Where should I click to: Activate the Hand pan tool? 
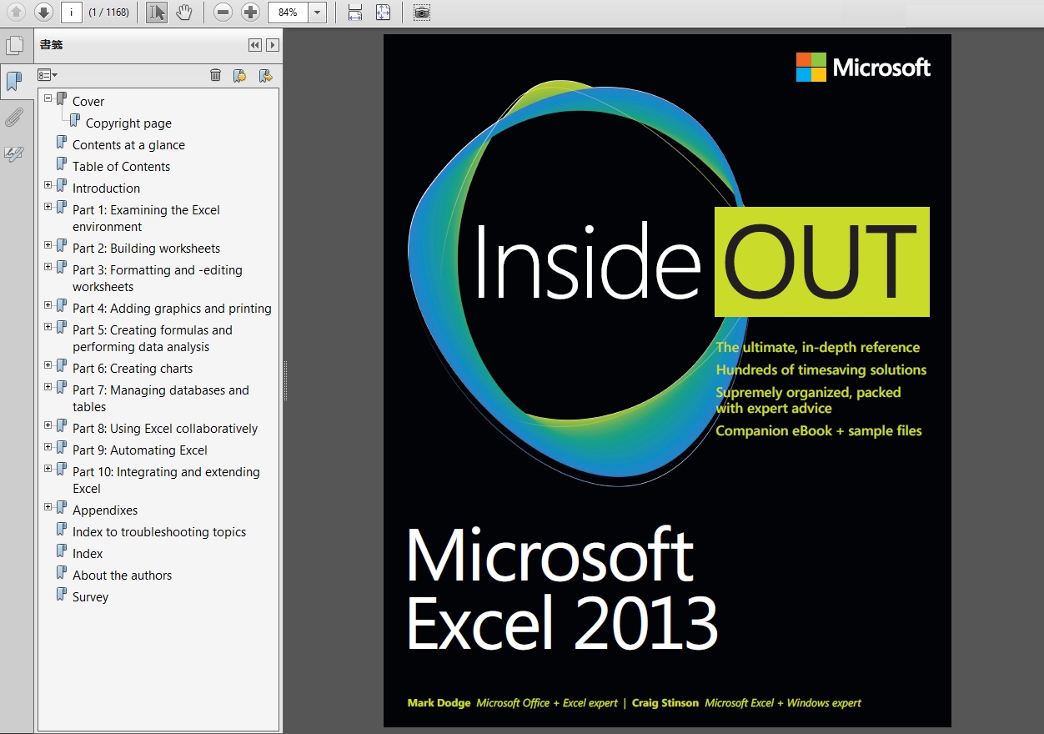point(184,12)
